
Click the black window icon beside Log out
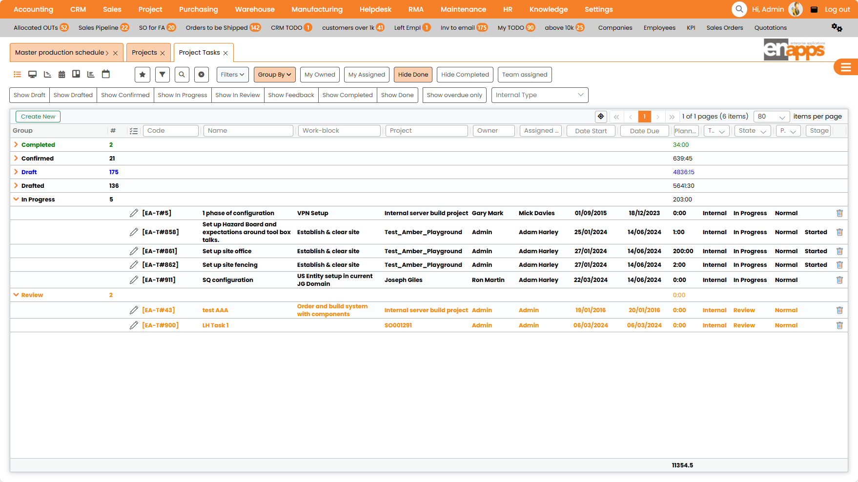(814, 10)
